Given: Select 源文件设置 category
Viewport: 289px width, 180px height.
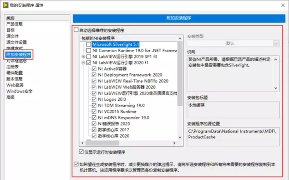Looking at the screenshot, I should pyautogui.click(x=16, y=42).
